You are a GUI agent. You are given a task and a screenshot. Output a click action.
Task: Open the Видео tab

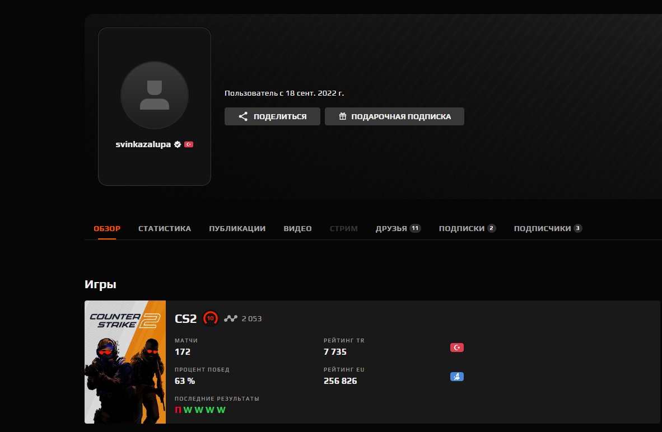pos(297,228)
